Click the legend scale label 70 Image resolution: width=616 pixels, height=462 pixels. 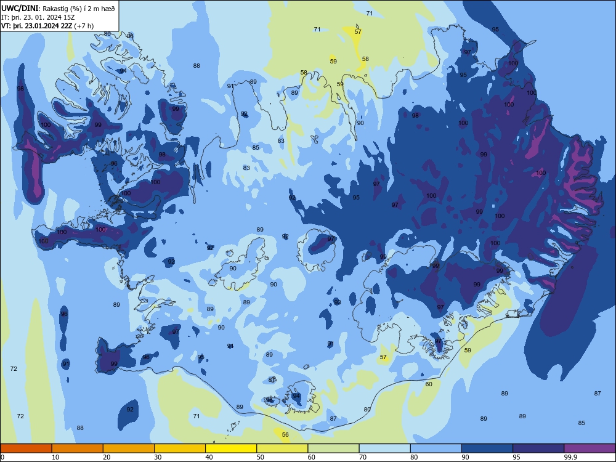point(363,457)
